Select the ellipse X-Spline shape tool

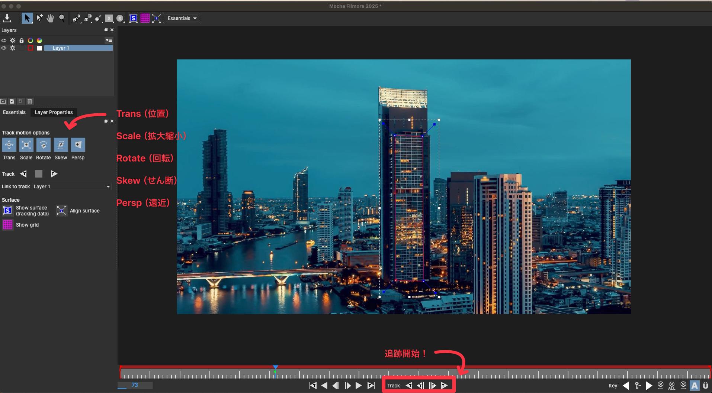[120, 18]
